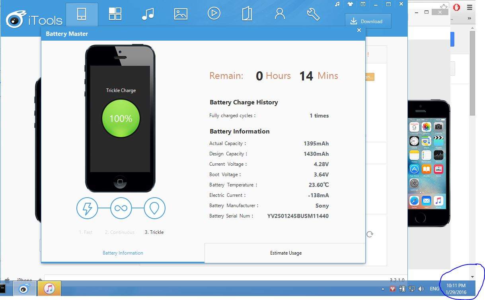Click the small music note icon in title bar
Image resolution: width=485 pixels, height=300 pixels.
click(x=337, y=4)
